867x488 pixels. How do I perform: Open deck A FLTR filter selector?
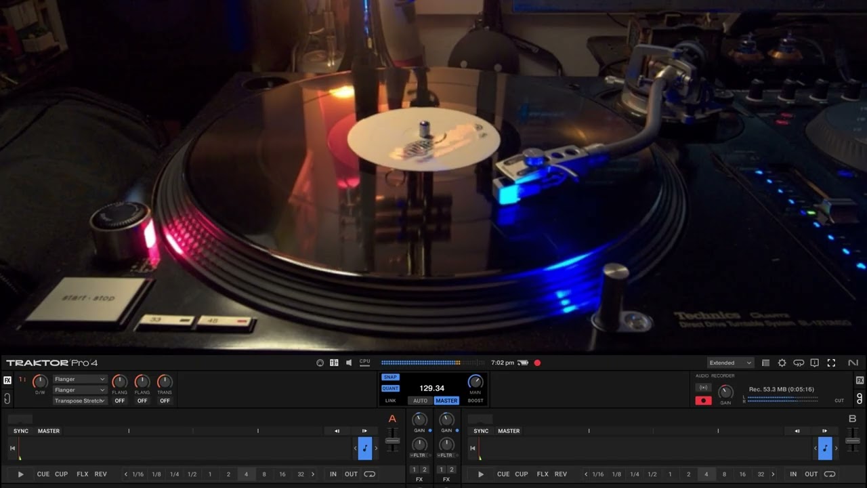point(419,455)
